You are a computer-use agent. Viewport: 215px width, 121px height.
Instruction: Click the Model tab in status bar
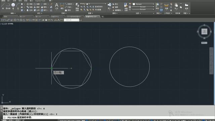click(x=4, y=120)
